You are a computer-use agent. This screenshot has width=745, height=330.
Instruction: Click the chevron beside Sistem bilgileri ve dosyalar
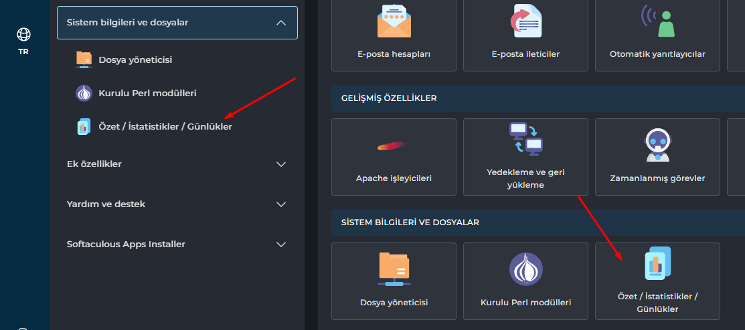[281, 23]
